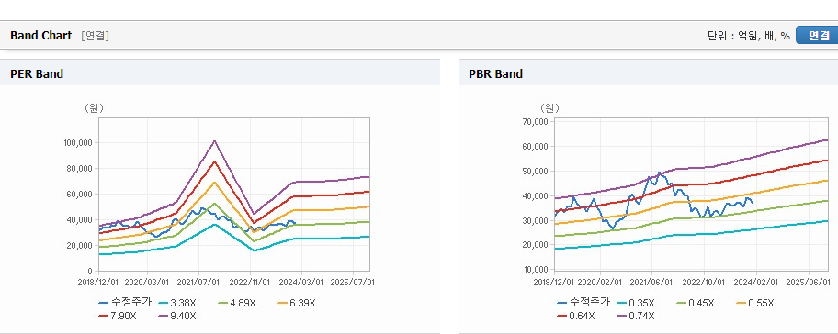The image size is (838, 334).
Task: Select the PBR Band heading
Action: coord(495,73)
